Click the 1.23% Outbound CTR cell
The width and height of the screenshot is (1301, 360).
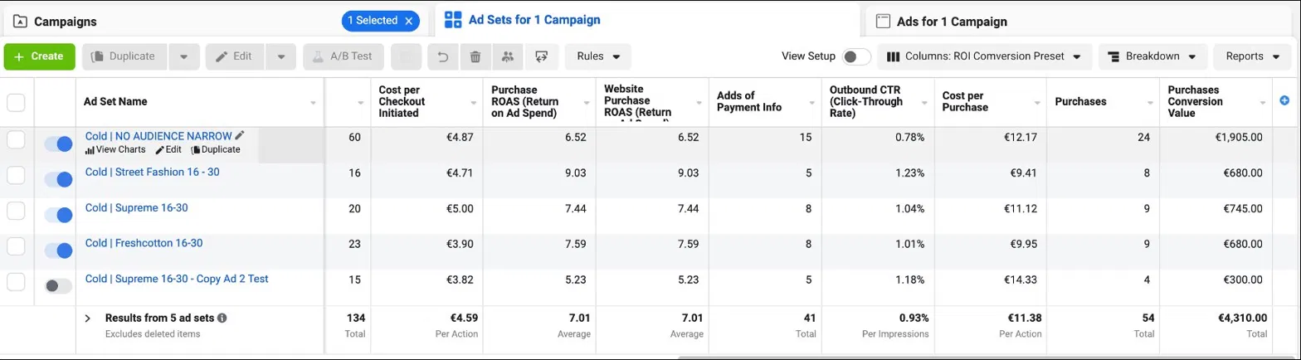(x=910, y=173)
